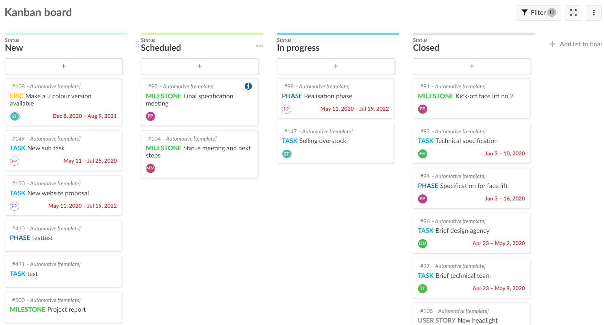Click Add list to board
604x325 pixels.
[576, 44]
